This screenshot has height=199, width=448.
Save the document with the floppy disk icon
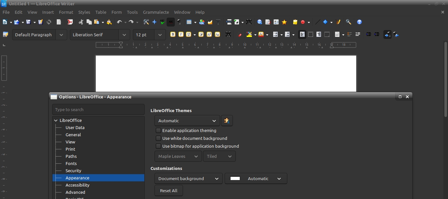click(29, 22)
